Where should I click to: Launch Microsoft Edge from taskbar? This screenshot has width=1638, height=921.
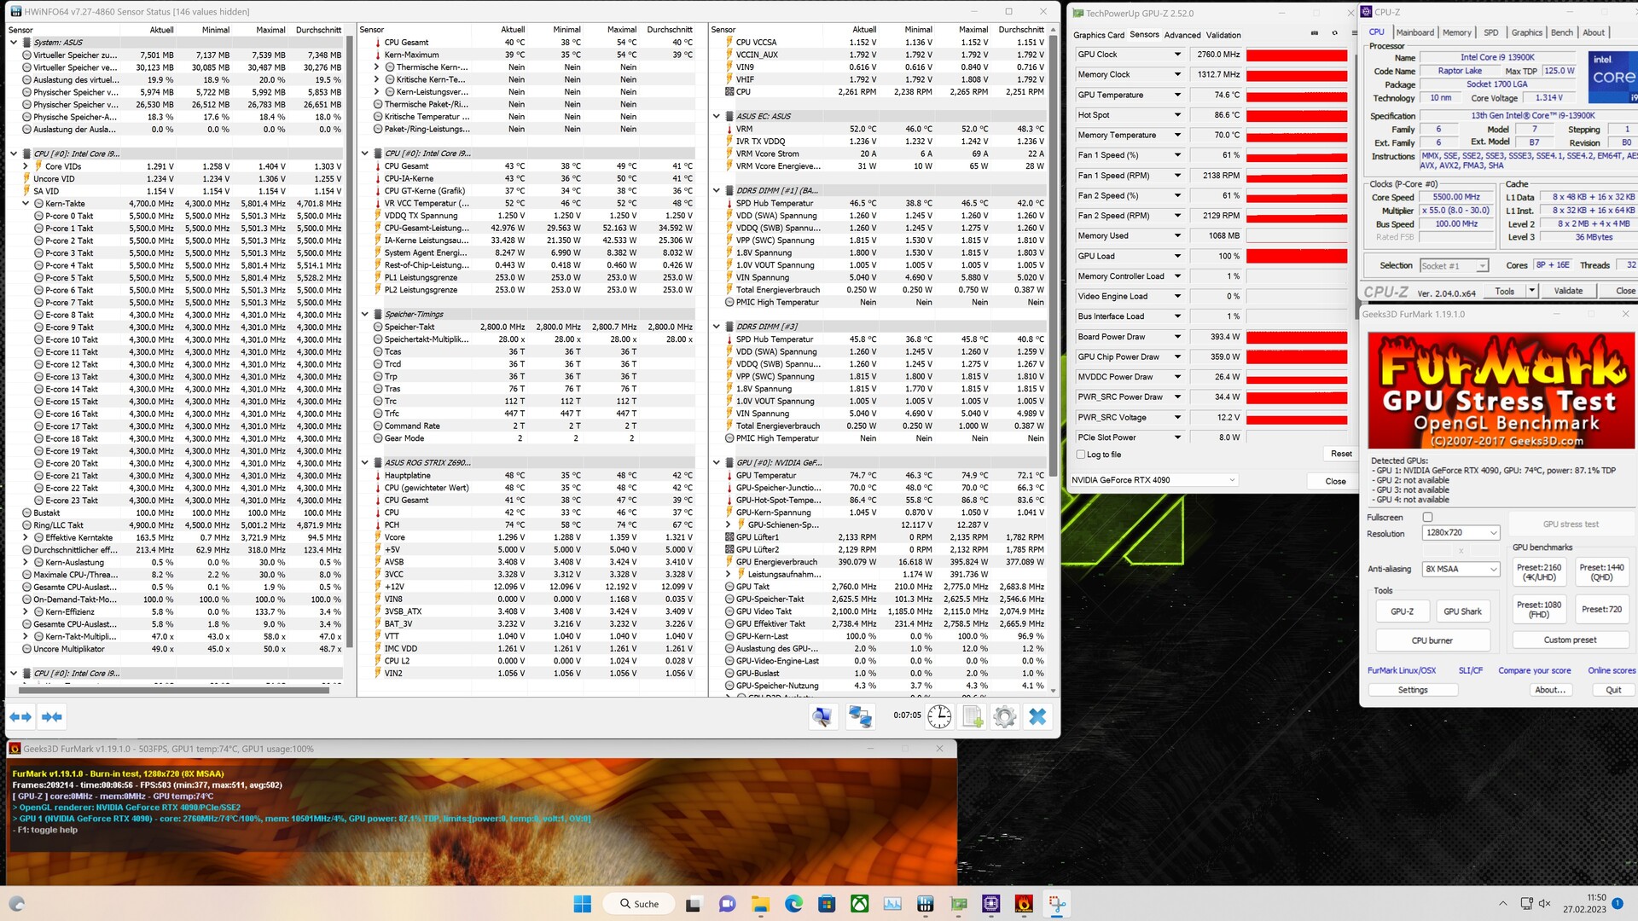coord(793,904)
